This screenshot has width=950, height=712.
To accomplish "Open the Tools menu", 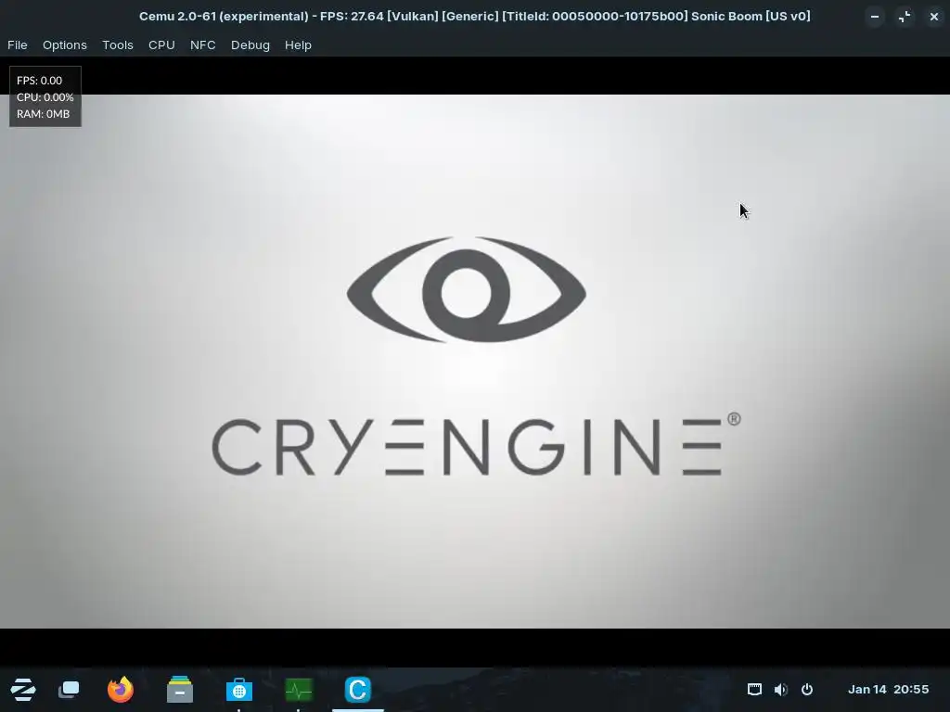I will (118, 44).
